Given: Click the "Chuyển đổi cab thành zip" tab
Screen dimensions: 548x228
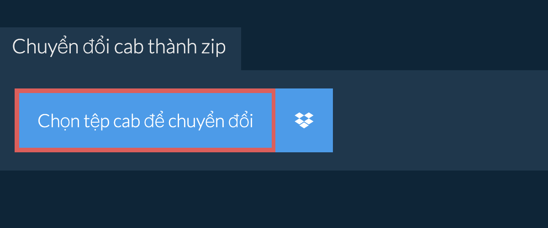Looking at the screenshot, I should tap(121, 49).
